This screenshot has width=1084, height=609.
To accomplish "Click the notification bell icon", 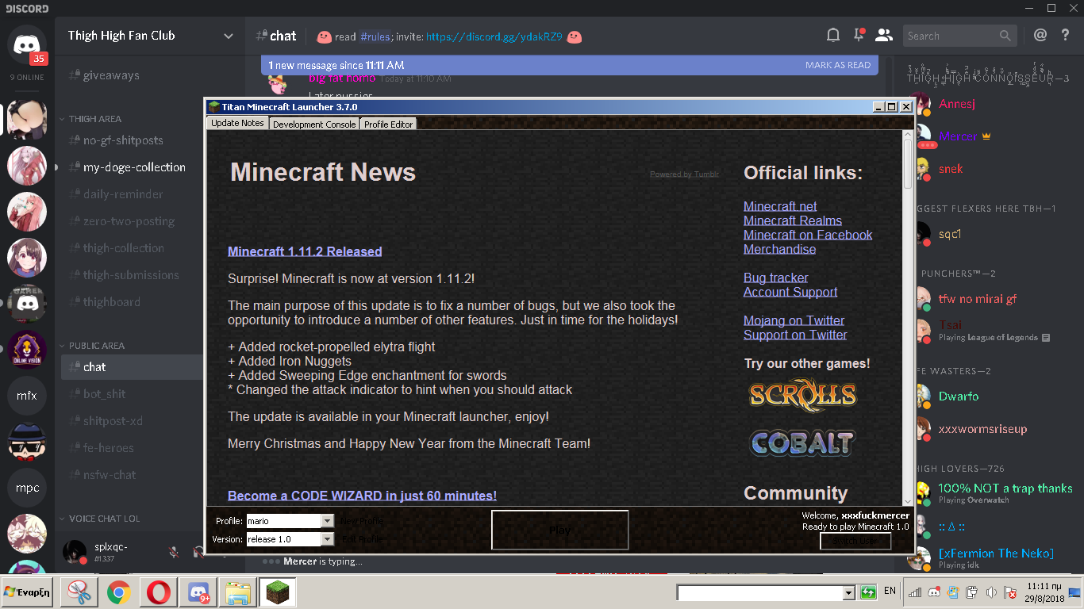I will coord(833,36).
